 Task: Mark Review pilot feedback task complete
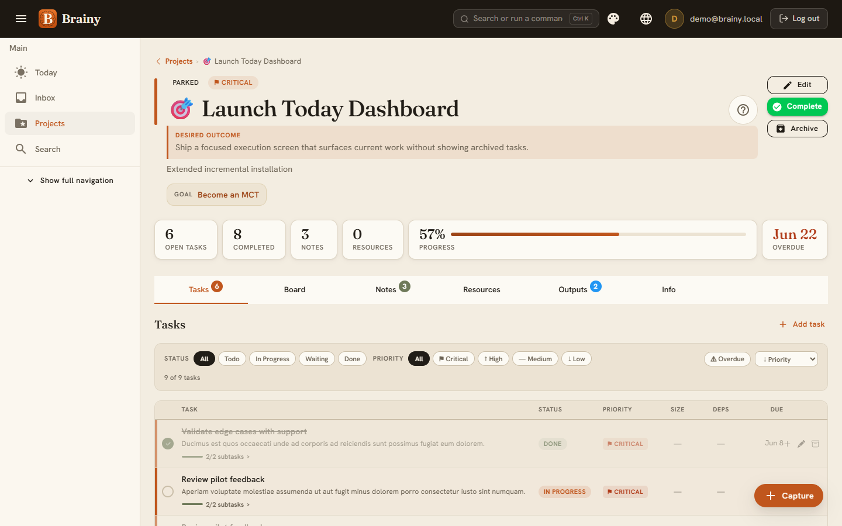(168, 492)
